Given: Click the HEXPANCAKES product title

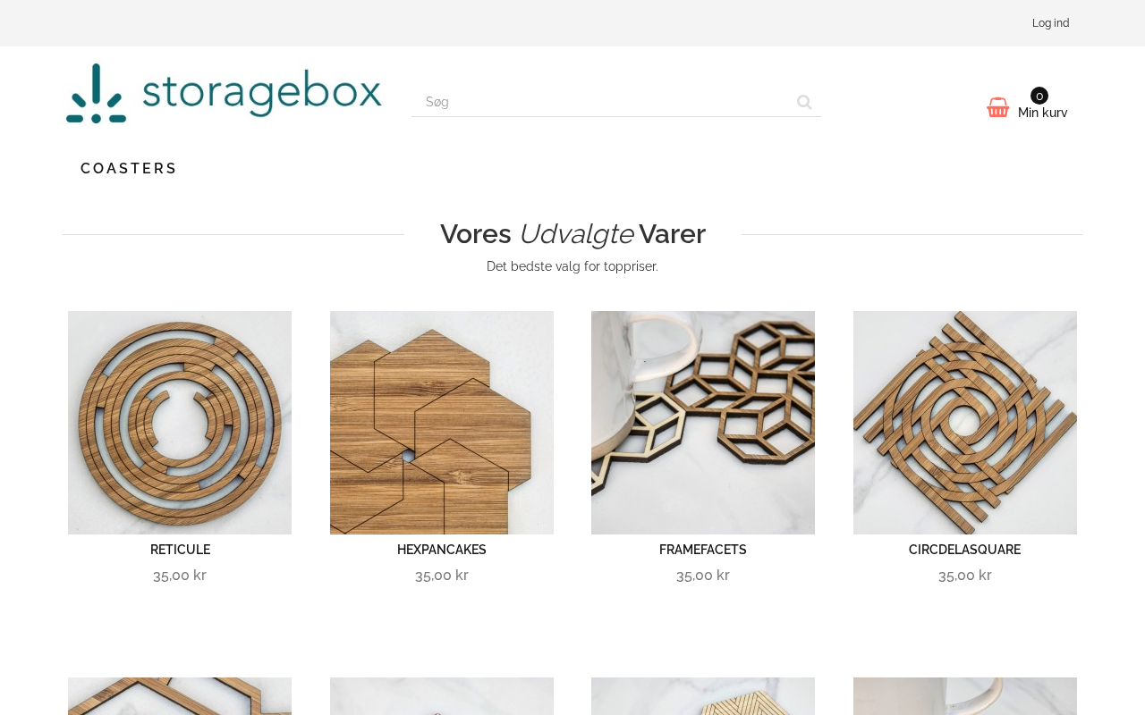Looking at the screenshot, I should [x=442, y=550].
